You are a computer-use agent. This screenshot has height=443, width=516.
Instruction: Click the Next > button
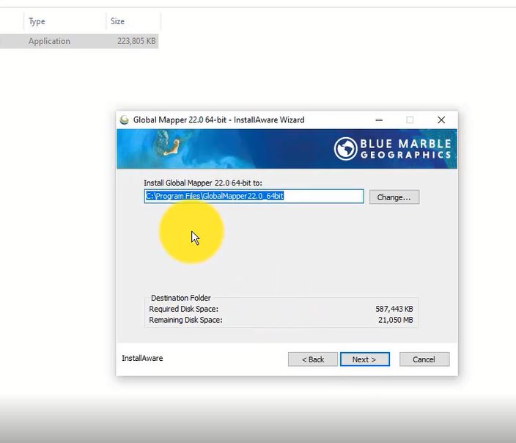(364, 359)
